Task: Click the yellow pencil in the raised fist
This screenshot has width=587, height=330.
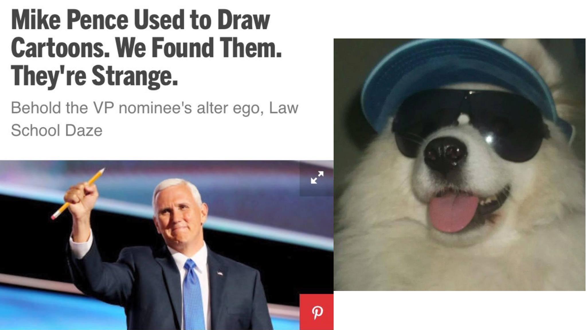Action: pyautogui.click(x=78, y=194)
